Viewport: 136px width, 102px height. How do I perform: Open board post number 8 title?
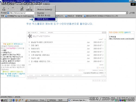42,42
